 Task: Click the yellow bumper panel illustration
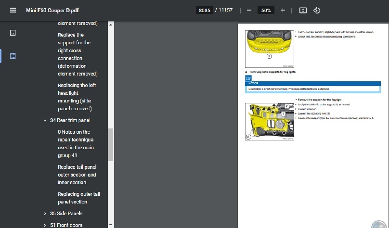click(x=270, y=49)
